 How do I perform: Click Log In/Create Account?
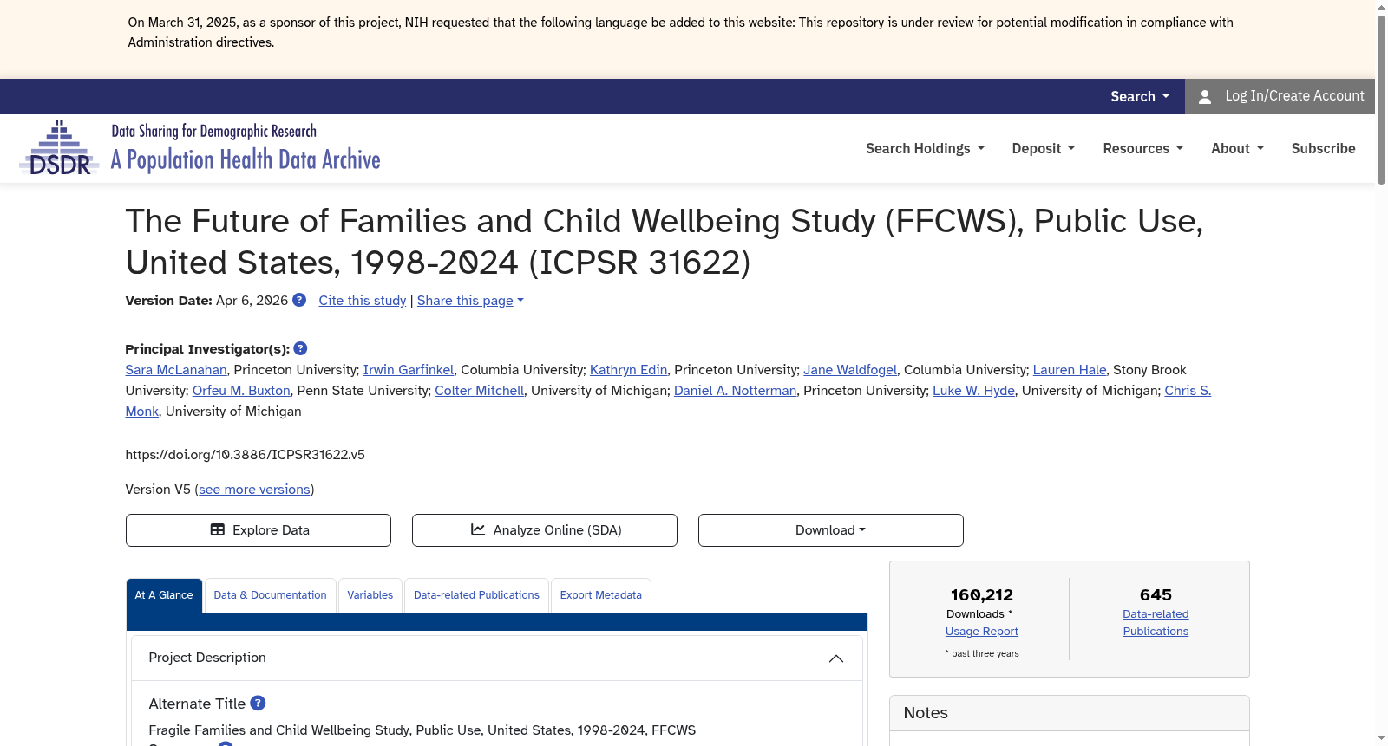[1280, 96]
